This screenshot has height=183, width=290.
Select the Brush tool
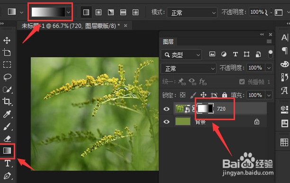[x=7, y=127]
